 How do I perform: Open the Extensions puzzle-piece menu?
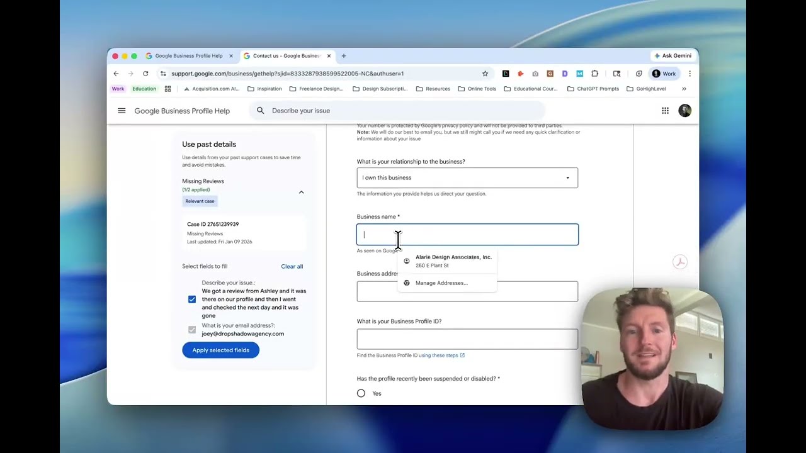coord(594,74)
